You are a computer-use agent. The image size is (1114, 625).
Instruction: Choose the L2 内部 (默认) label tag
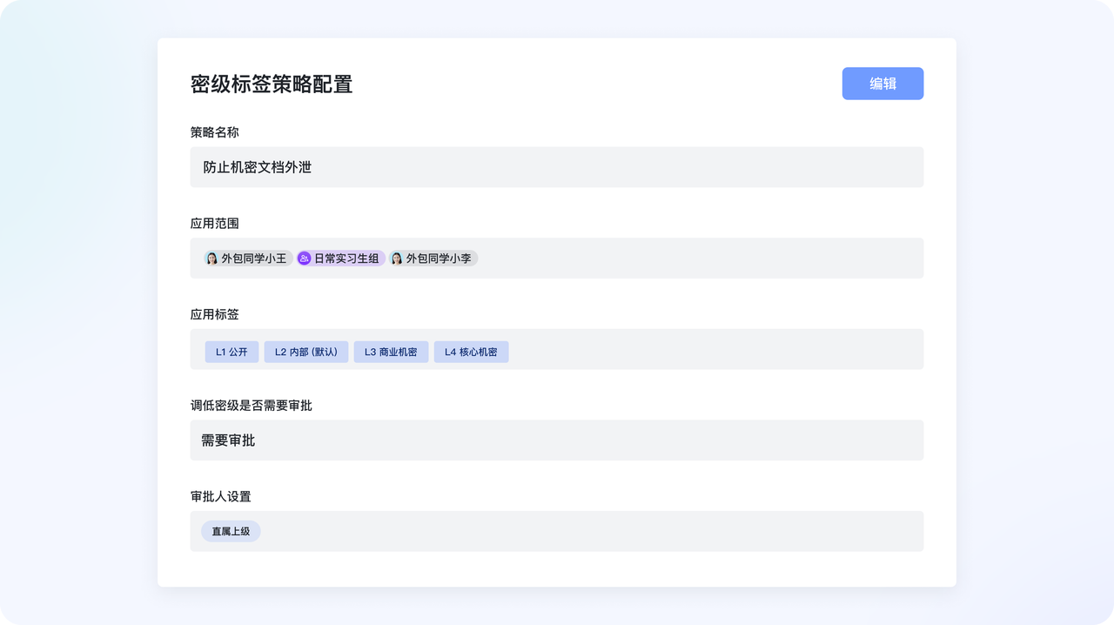point(305,353)
